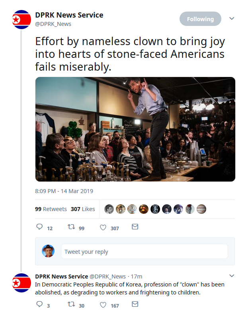Retweet the main tweet showing 99
The image size is (248, 312).
tap(71, 227)
